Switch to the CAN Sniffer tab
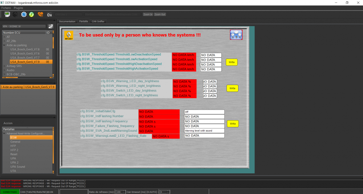The width and height of the screenshot is (363, 194). click(98, 21)
